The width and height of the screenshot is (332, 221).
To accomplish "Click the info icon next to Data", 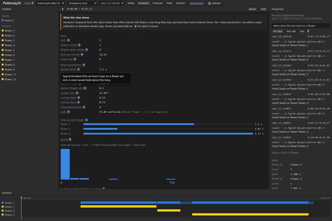I will pyautogui.click(x=33, y=3).
